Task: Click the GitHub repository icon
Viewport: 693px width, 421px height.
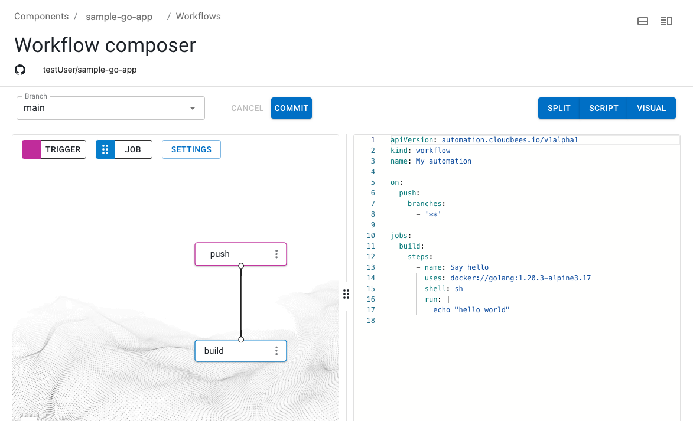Action: point(19,70)
